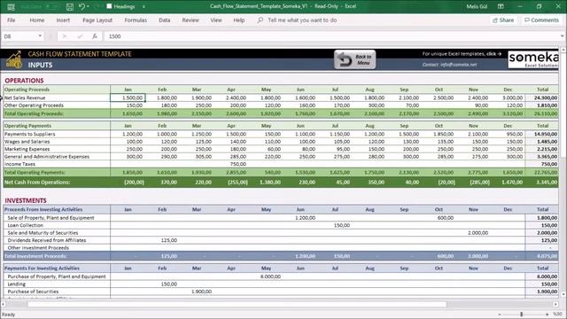
Task: Click the Back to Menu button
Action: pyautogui.click(x=354, y=59)
